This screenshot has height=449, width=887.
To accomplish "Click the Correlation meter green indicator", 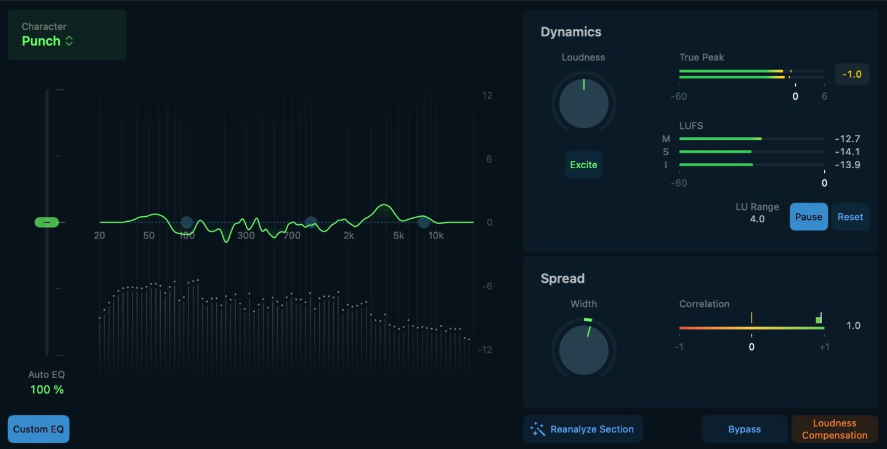I will point(818,320).
